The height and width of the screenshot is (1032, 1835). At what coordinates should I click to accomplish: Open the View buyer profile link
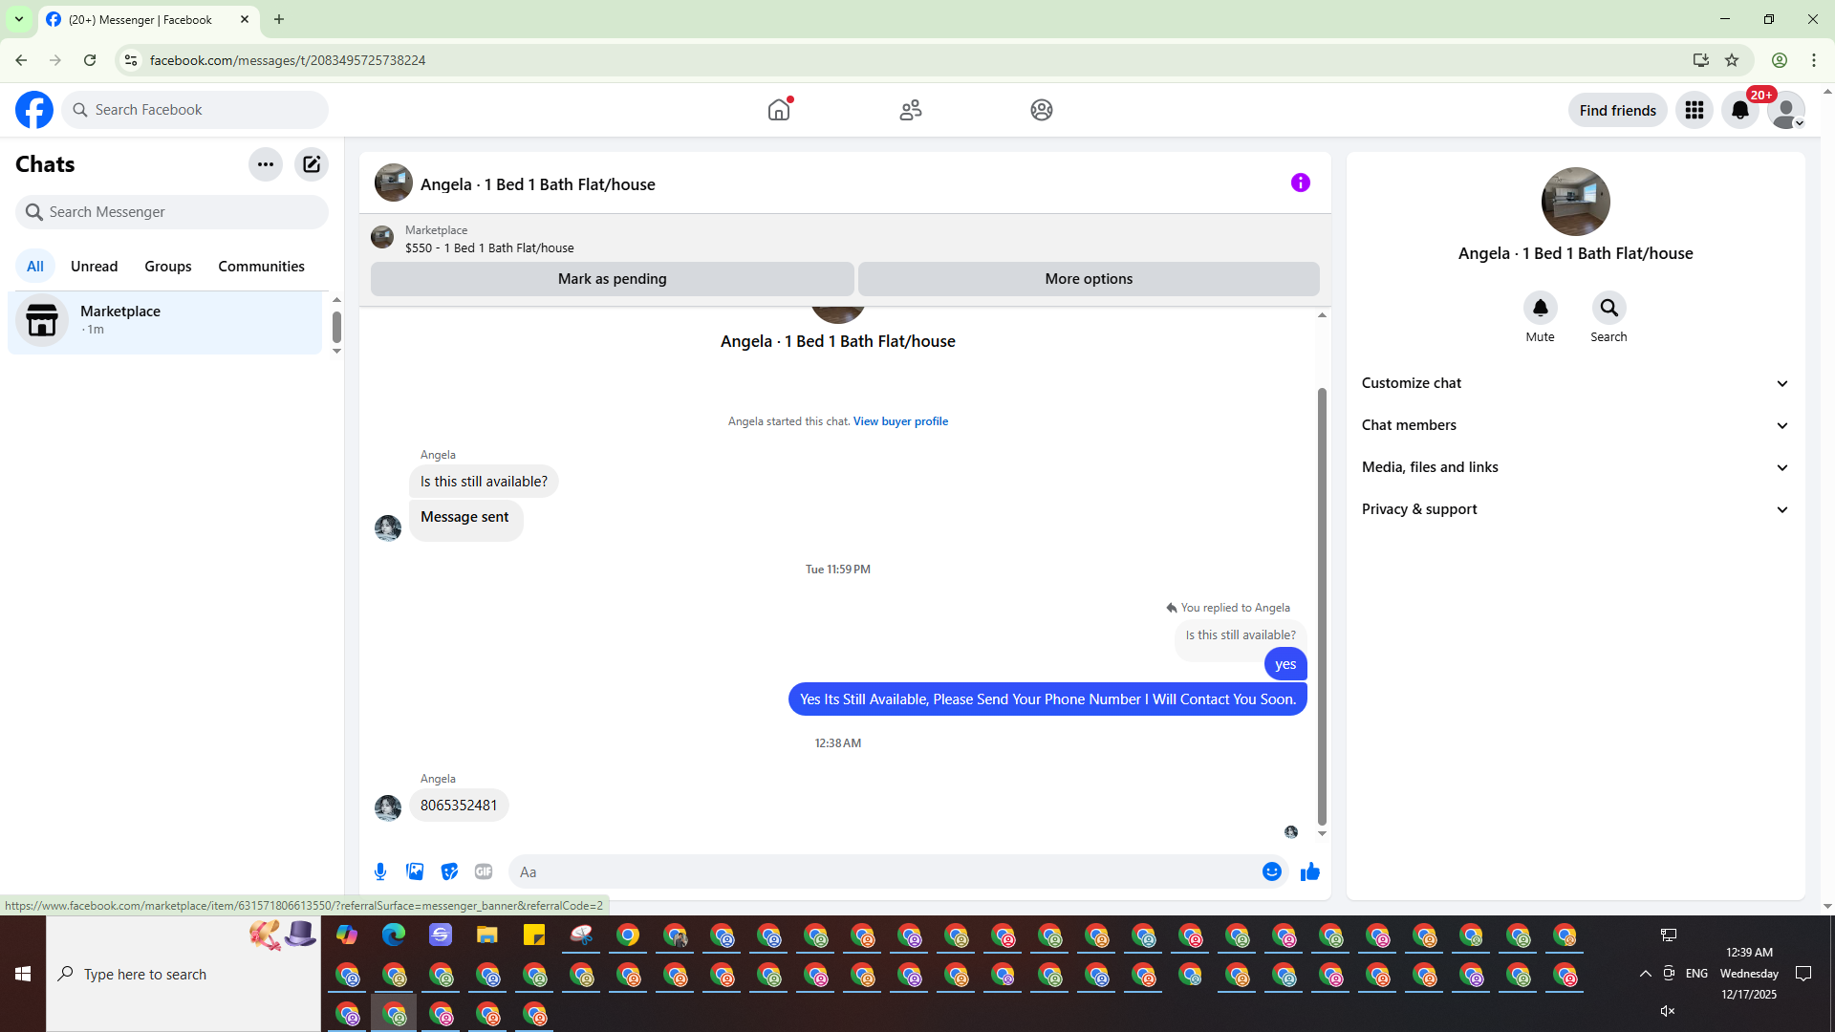point(900,421)
